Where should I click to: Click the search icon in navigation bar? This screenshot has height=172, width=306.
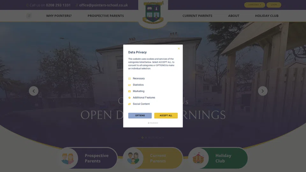(x=29, y=16)
